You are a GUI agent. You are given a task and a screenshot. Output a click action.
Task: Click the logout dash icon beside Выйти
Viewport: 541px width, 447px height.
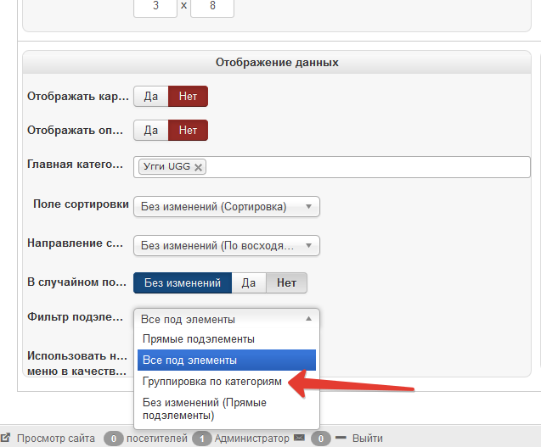(x=341, y=438)
